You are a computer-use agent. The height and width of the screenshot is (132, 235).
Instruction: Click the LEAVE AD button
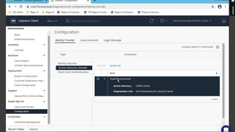tap(115, 66)
